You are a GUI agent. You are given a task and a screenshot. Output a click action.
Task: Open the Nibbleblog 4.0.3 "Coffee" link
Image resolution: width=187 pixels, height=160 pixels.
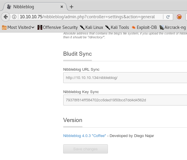pos(84,136)
